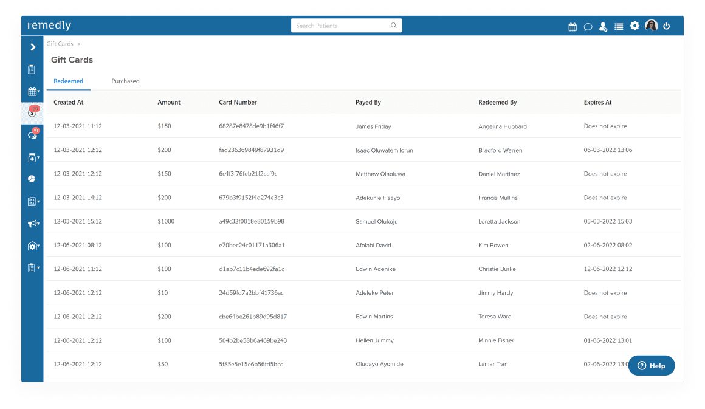Open the medication bottle sidebar icon
The width and height of the screenshot is (705, 409).
[33, 157]
